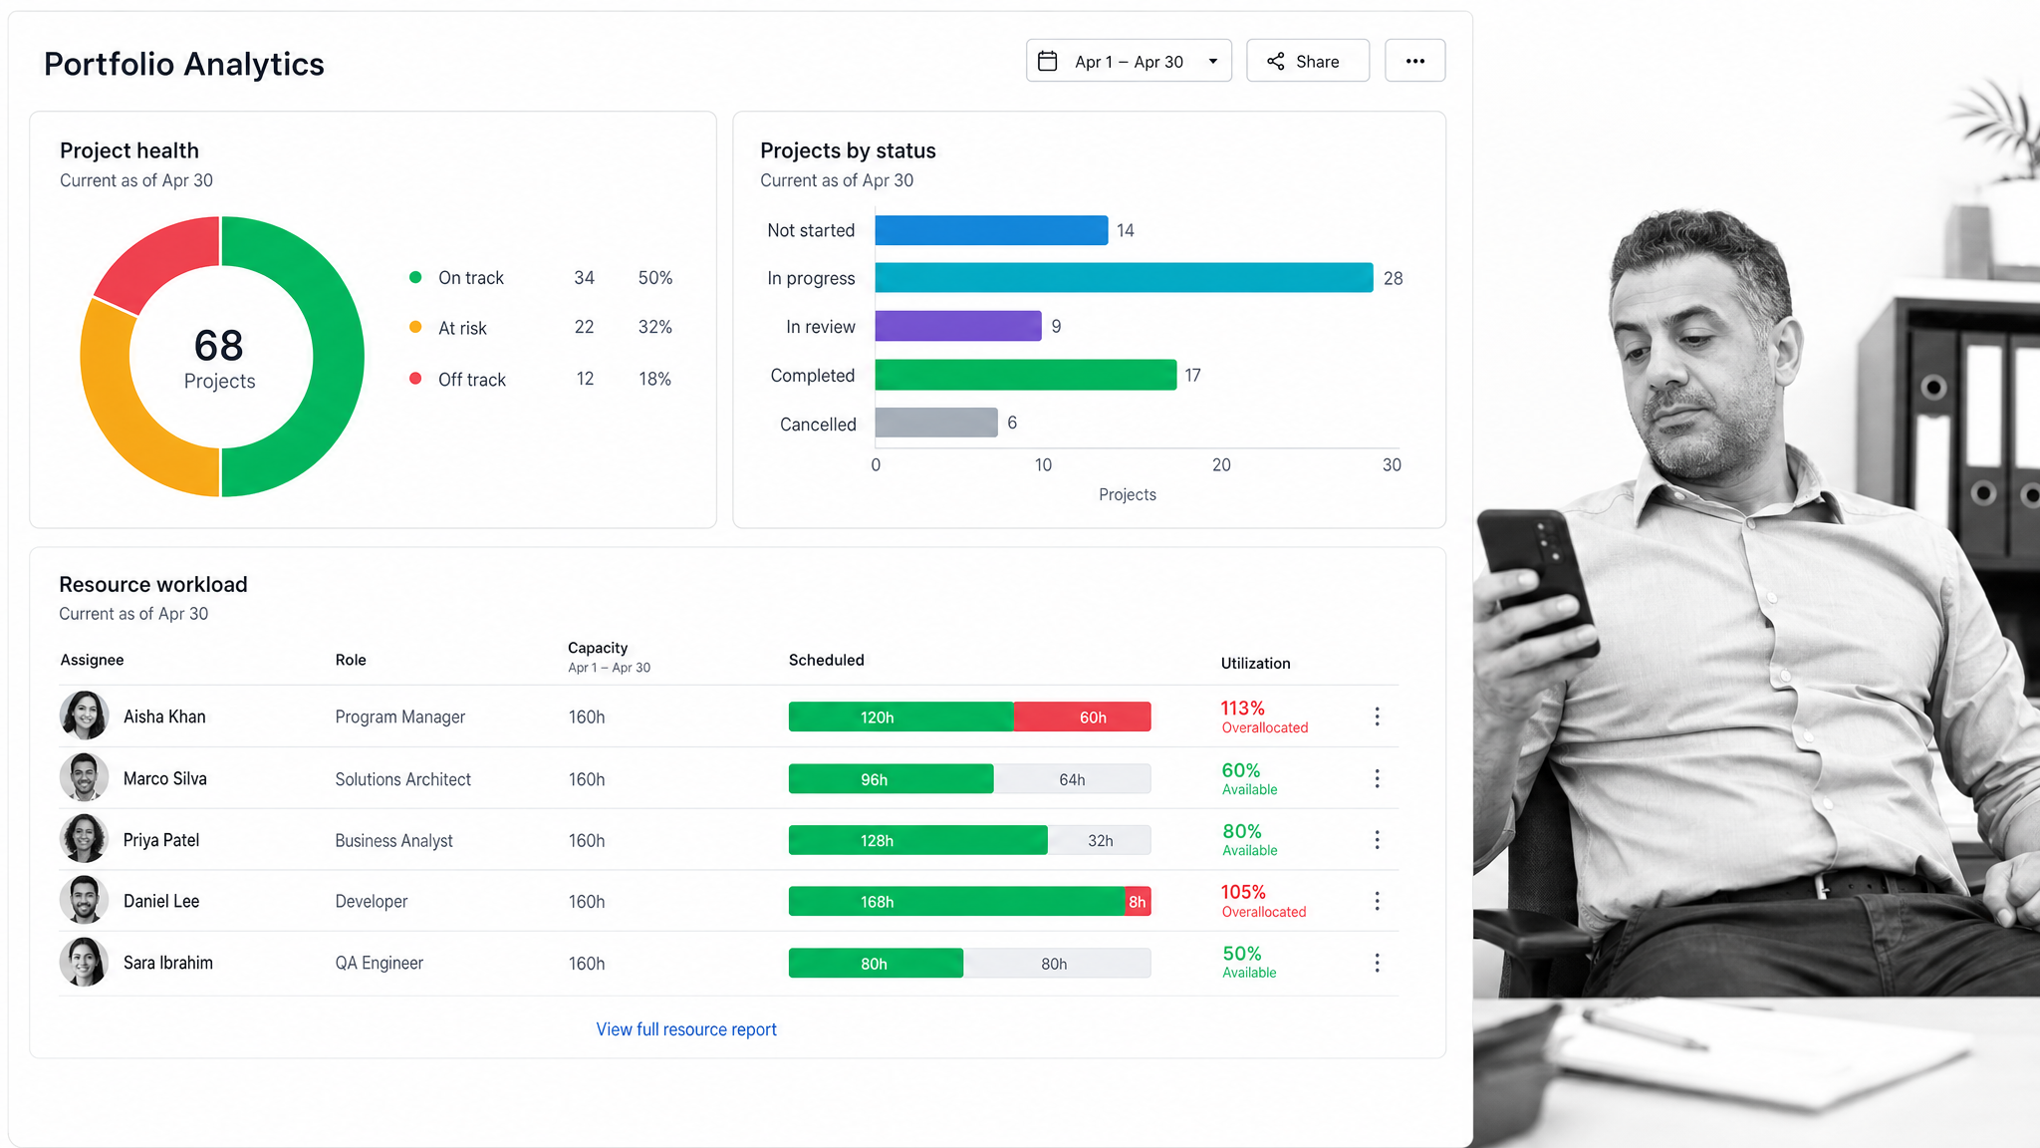Click the 105% Overallocated utilization value
This screenshot has width=2040, height=1148.
1263,901
